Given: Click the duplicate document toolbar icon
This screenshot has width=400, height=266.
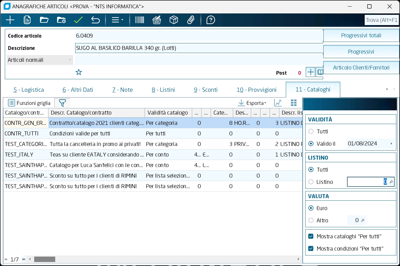Looking at the screenshot, I should click(27, 20).
